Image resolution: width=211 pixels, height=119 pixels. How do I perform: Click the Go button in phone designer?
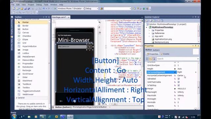pyautogui.click(x=89, y=47)
